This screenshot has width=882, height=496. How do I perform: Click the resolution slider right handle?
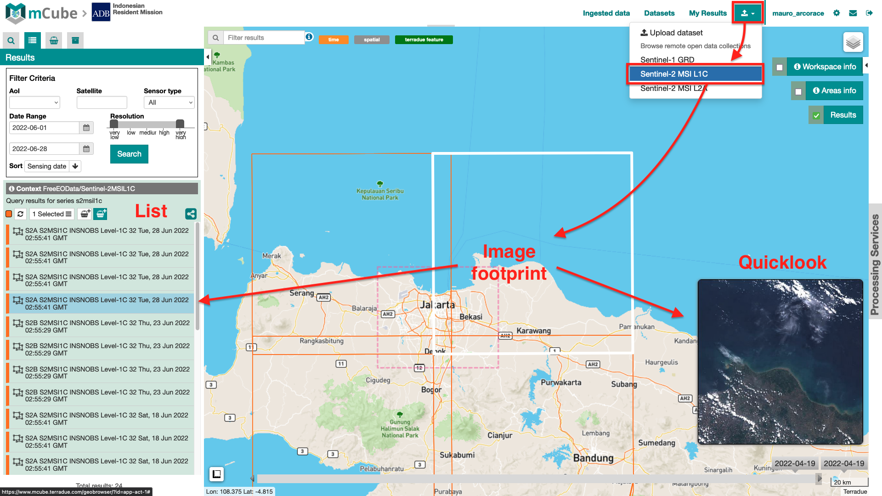[180, 124]
